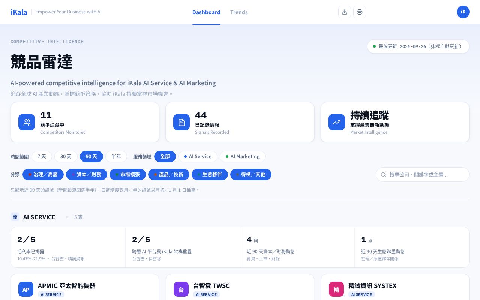
Task: Click the 近 90 天資本／財務動態 cell
Action: tap(297, 247)
